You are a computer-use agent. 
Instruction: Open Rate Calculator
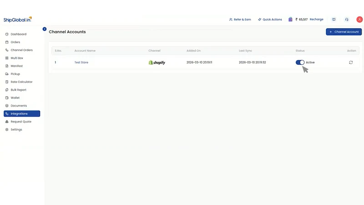[22, 82]
